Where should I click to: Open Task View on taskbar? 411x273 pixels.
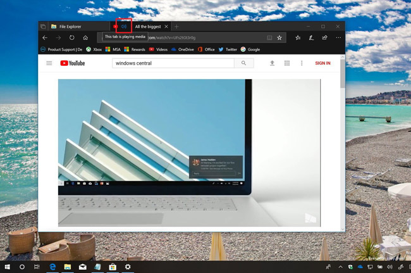point(37,267)
